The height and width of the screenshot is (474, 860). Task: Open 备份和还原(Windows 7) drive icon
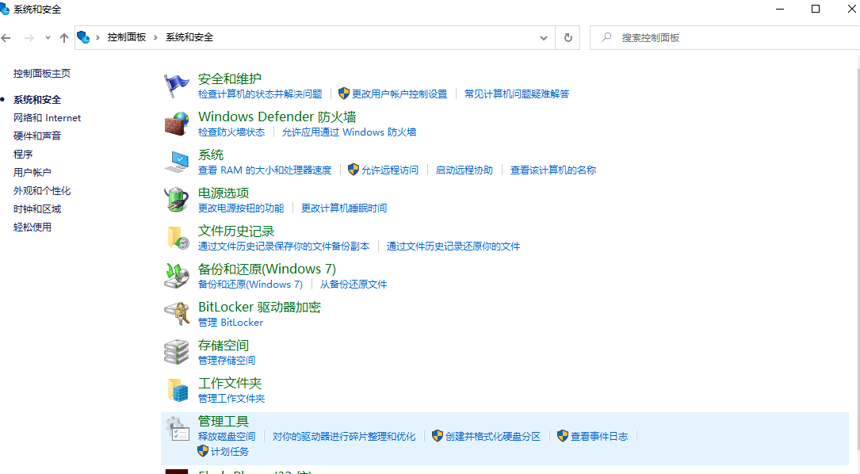point(176,275)
